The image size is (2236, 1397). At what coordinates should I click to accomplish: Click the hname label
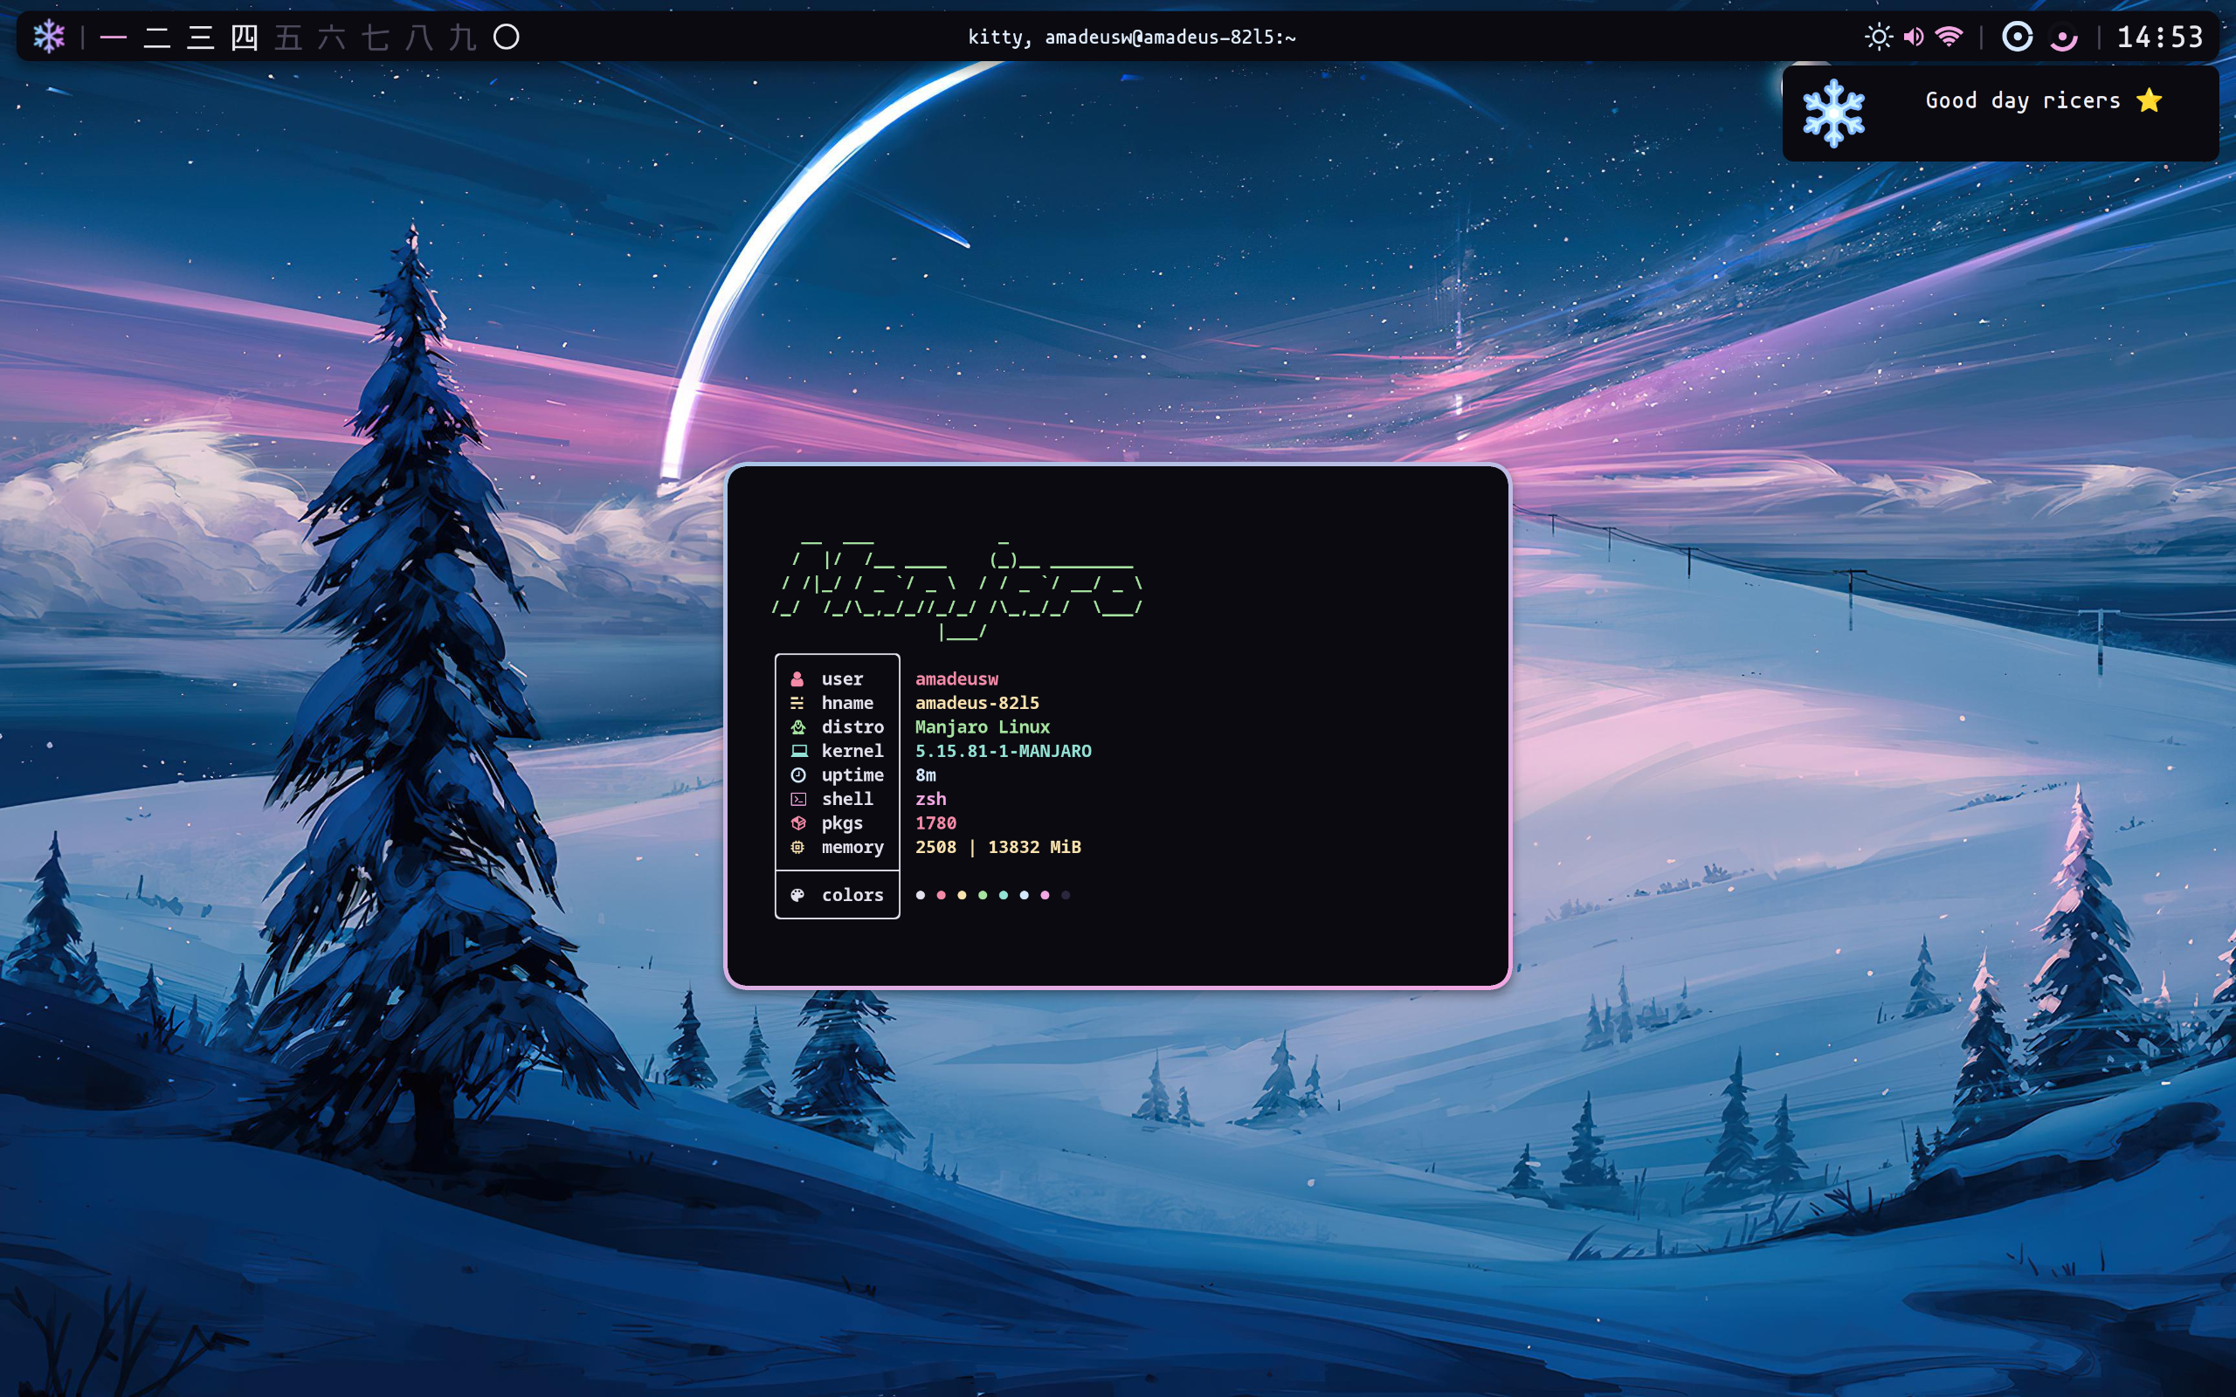coord(847,703)
